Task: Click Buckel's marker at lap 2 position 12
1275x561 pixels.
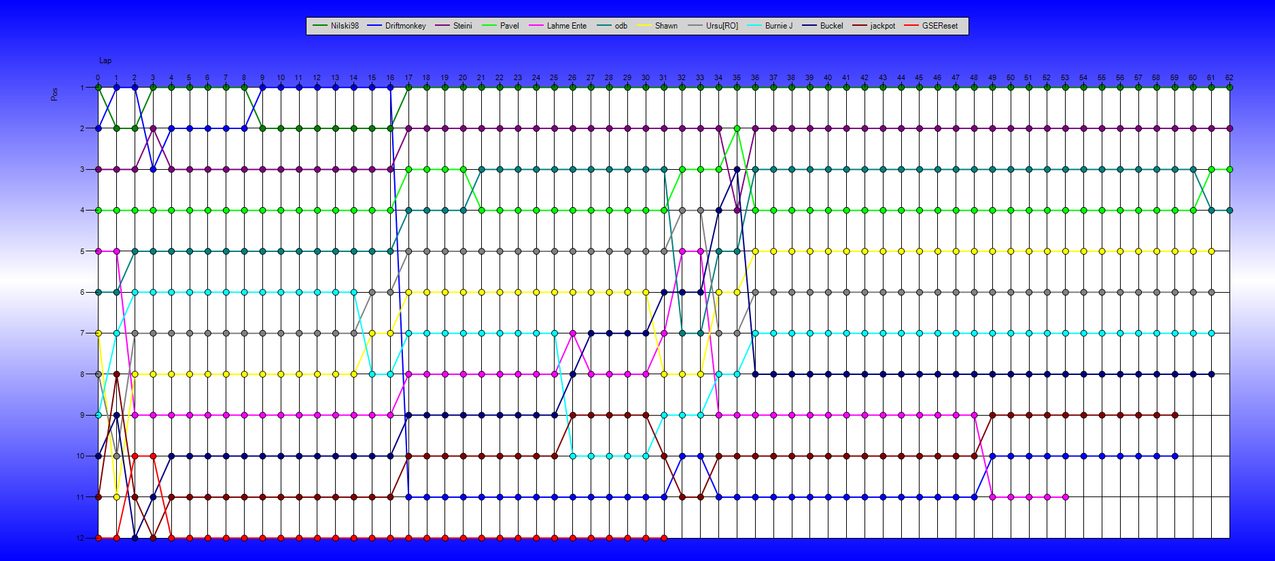Action: [x=135, y=538]
